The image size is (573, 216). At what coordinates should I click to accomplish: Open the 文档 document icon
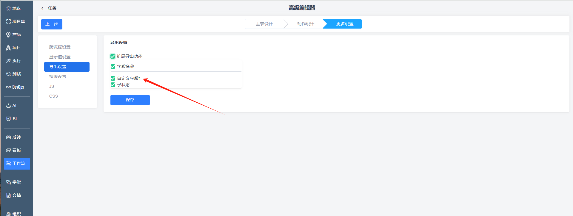pos(8,195)
